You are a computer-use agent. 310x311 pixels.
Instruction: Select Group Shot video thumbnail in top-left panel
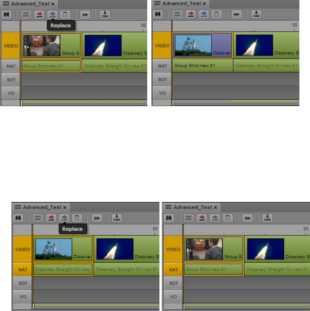pyautogui.click(x=42, y=46)
